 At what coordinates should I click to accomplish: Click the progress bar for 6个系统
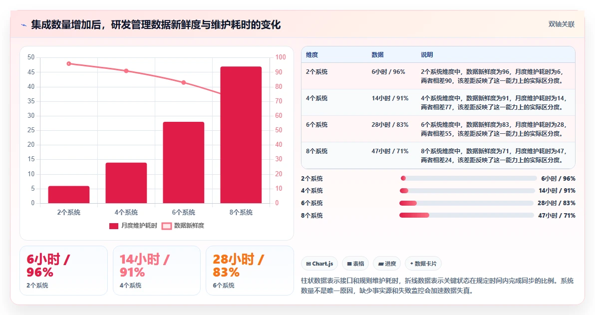click(x=466, y=203)
